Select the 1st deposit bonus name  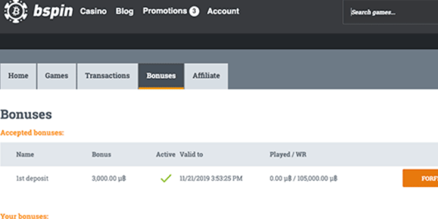pos(32,178)
